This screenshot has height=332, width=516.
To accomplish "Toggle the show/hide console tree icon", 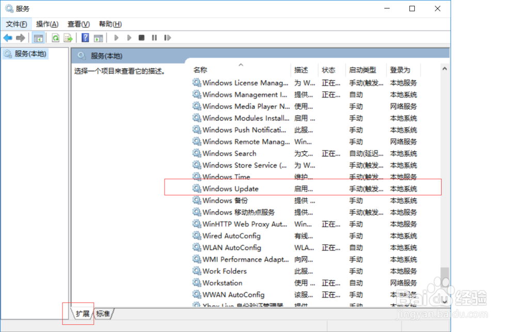I will point(39,38).
